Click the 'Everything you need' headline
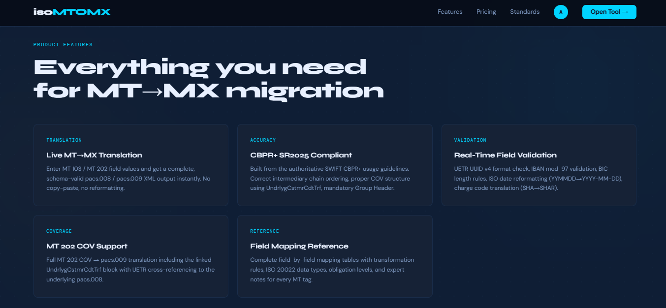This screenshot has height=308, width=666. [x=208, y=79]
